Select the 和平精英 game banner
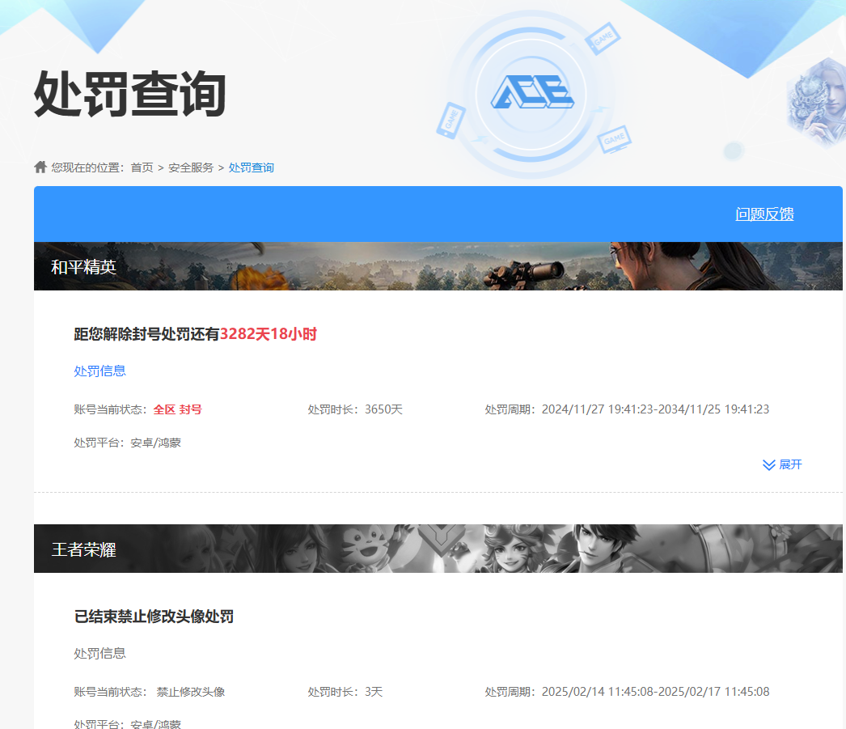This screenshot has width=846, height=729. [438, 265]
